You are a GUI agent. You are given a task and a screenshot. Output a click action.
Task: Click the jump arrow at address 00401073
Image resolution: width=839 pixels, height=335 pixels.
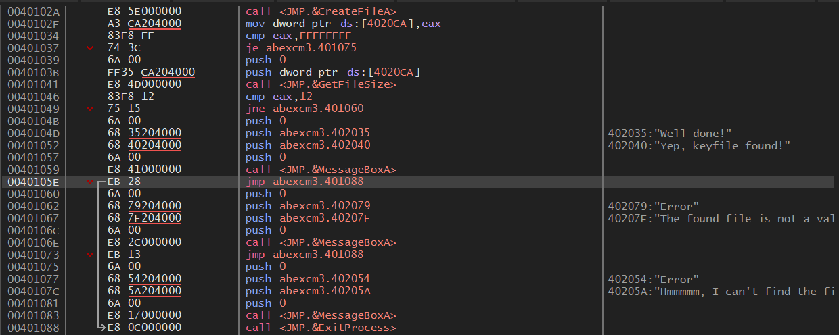pyautogui.click(x=90, y=255)
